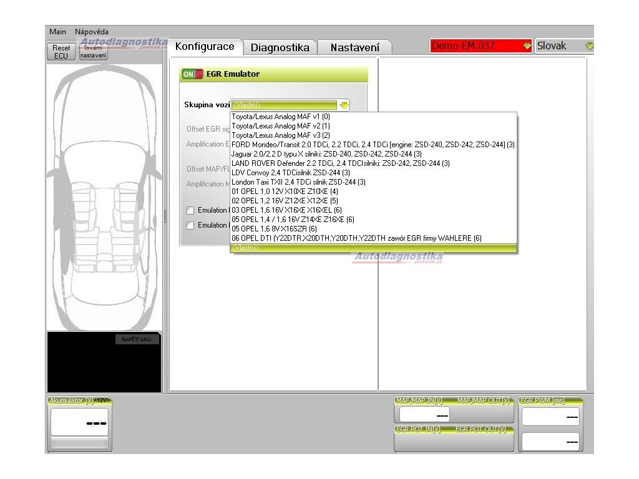Image resolution: width=639 pixels, height=479 pixels.
Task: Open the Demo-EM.037 device dropdown
Action: [527, 46]
